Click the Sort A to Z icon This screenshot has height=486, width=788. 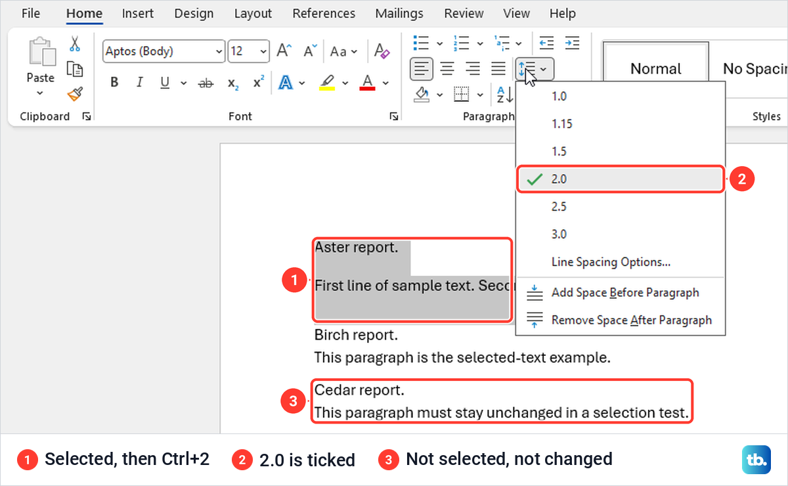pos(504,95)
